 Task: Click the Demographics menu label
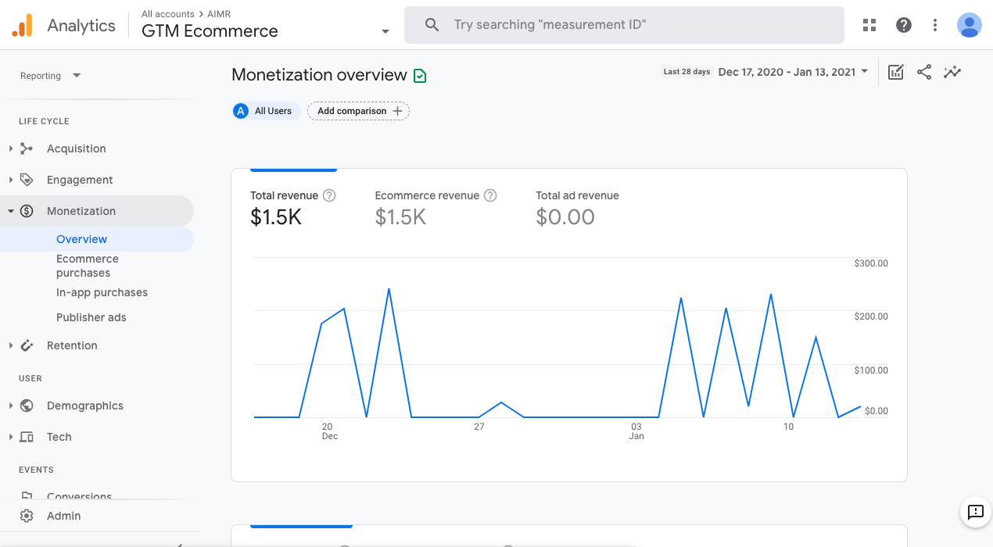[x=85, y=406]
